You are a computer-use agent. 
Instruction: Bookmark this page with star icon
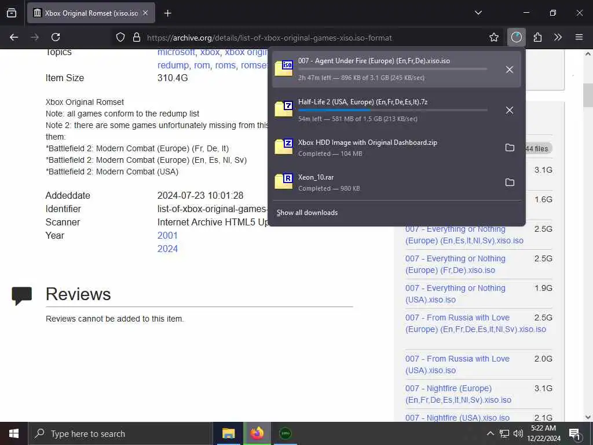tap(493, 37)
